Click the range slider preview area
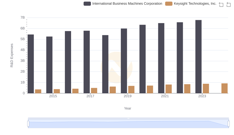234x135 pixels. [128, 124]
